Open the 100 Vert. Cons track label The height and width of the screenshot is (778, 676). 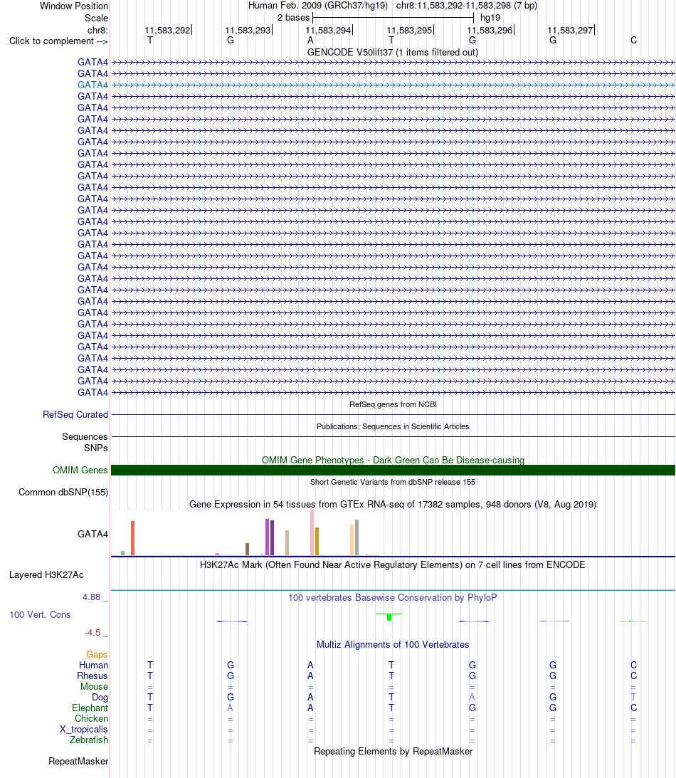pos(40,614)
